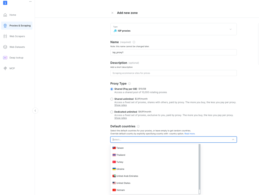The width and height of the screenshot is (259, 195).
Task: Click the Description input field
Action: tap(174, 73)
